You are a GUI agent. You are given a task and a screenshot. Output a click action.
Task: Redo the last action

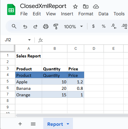(x=35, y=27)
